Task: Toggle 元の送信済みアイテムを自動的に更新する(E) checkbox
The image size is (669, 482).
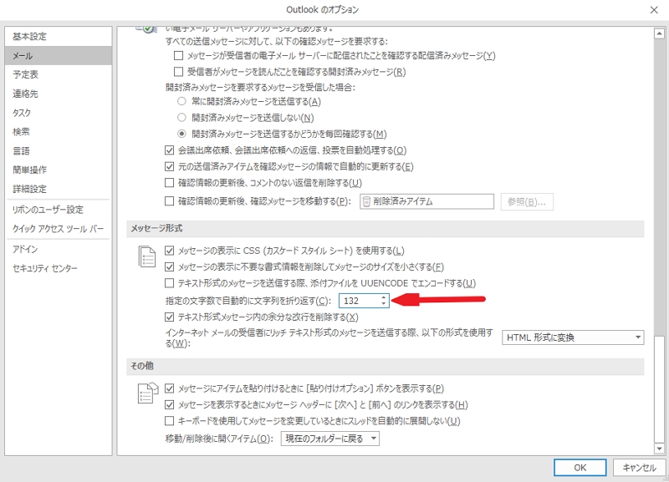Action: click(170, 166)
